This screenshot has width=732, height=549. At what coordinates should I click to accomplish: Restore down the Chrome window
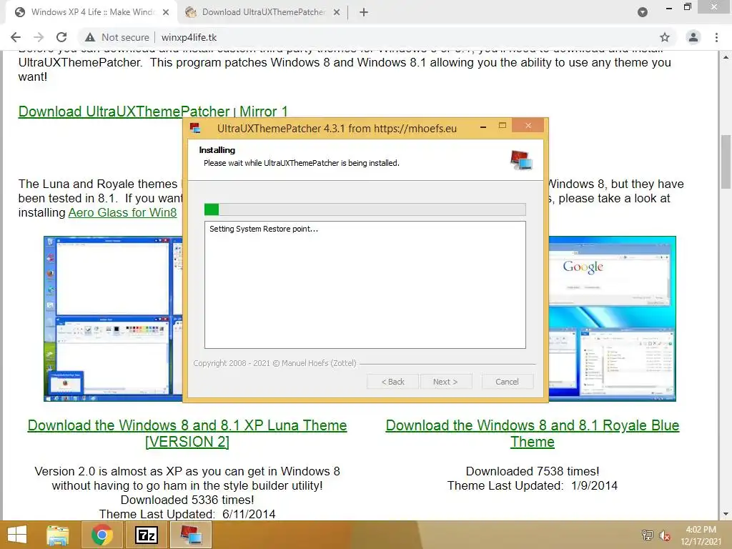[x=688, y=6]
